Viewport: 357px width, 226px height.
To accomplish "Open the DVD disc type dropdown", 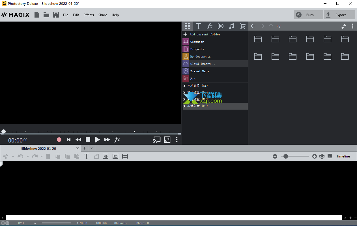I will click(27, 223).
